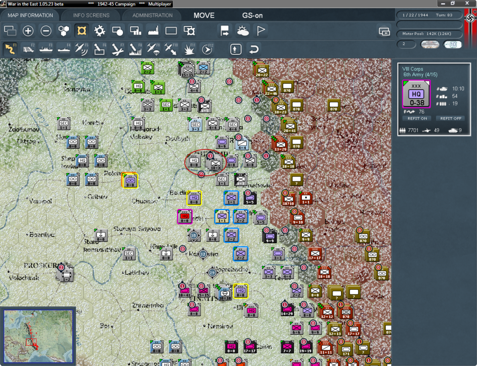The image size is (477, 366).
Task: Open the INFO SCREENS tab
Action: click(x=91, y=15)
